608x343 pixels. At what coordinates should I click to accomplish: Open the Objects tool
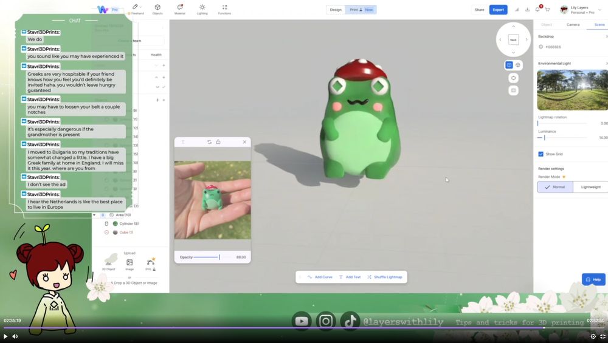[157, 9]
